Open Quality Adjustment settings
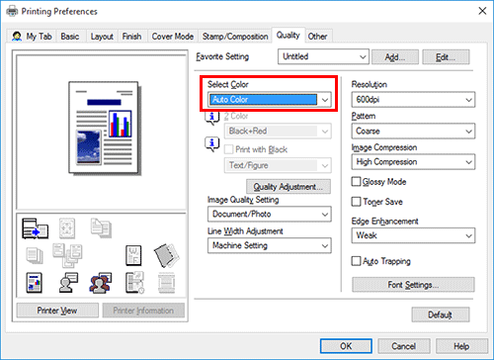 [x=288, y=187]
